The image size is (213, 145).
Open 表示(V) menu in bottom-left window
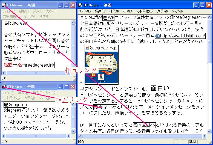coord(29,98)
